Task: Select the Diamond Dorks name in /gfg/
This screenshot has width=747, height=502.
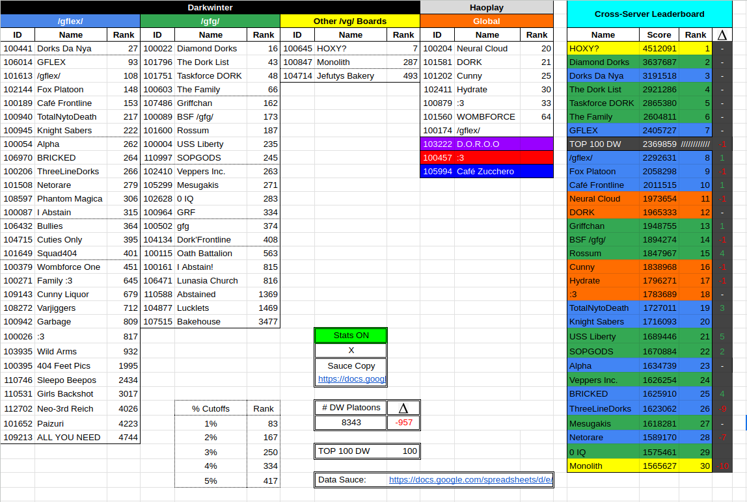Action: [211, 49]
